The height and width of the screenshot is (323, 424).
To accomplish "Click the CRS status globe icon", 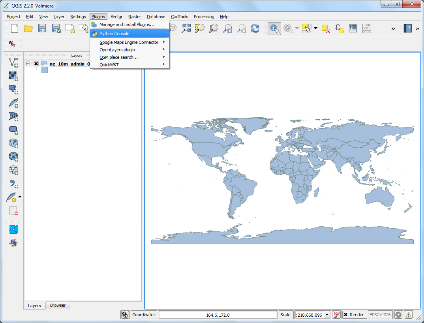I will point(398,315).
